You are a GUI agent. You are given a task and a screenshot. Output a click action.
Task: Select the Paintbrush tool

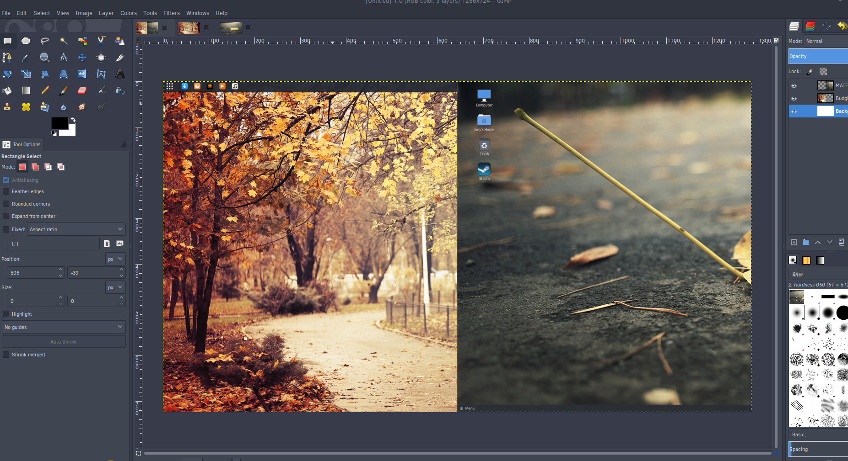64,90
